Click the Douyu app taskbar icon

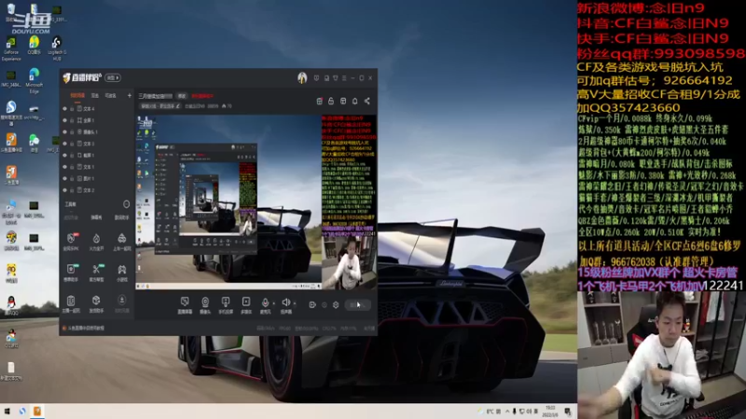(37, 412)
